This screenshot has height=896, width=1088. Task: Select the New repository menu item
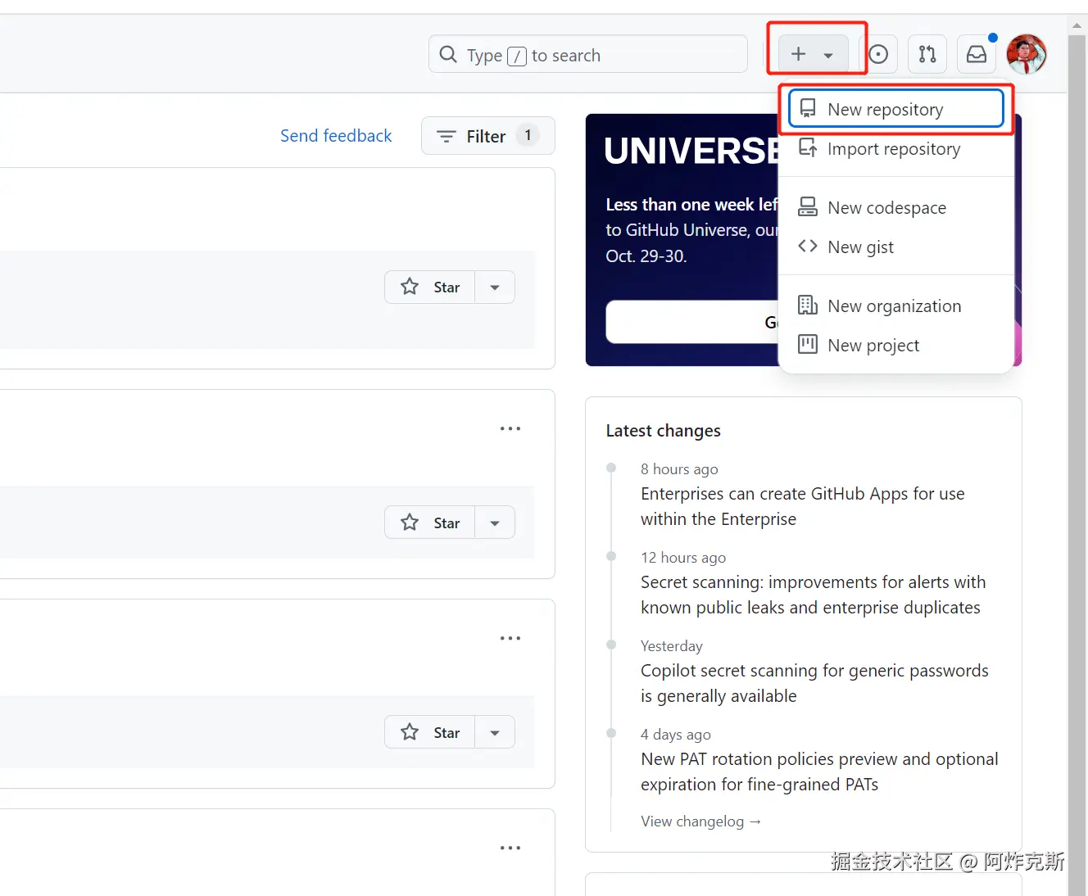tap(896, 109)
